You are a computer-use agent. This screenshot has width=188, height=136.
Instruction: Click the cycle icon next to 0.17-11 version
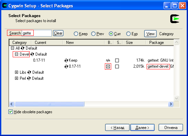[x=66, y=66]
